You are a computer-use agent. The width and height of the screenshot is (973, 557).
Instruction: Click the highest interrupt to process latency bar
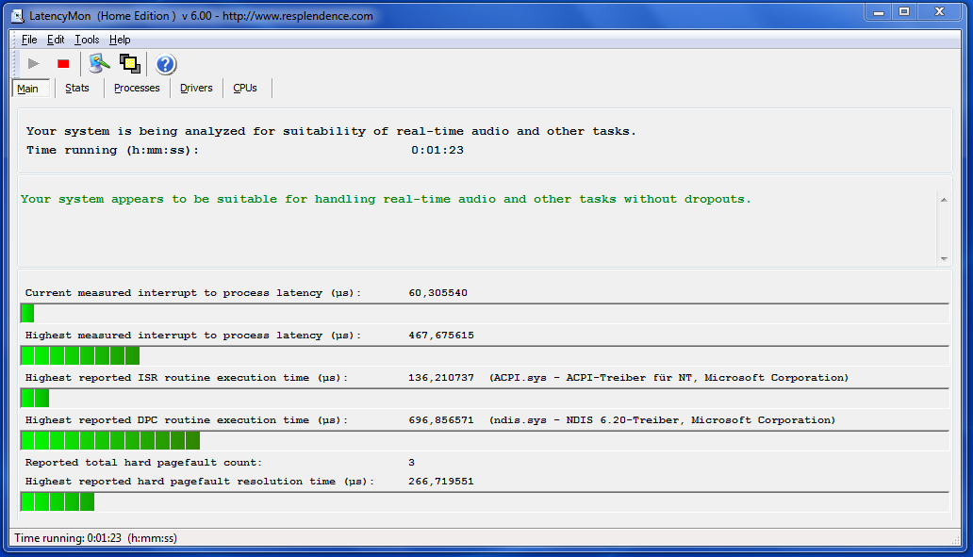(x=485, y=355)
